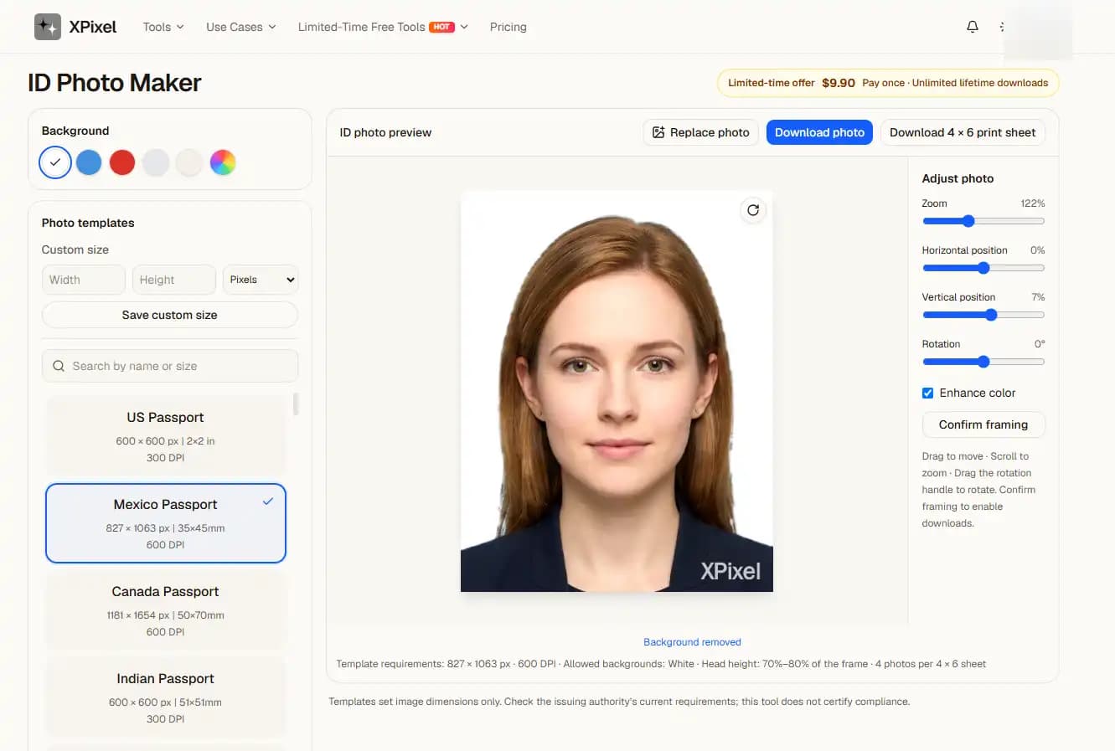Image resolution: width=1115 pixels, height=751 pixels.
Task: Click the Zoom slider handle
Action: point(968,221)
